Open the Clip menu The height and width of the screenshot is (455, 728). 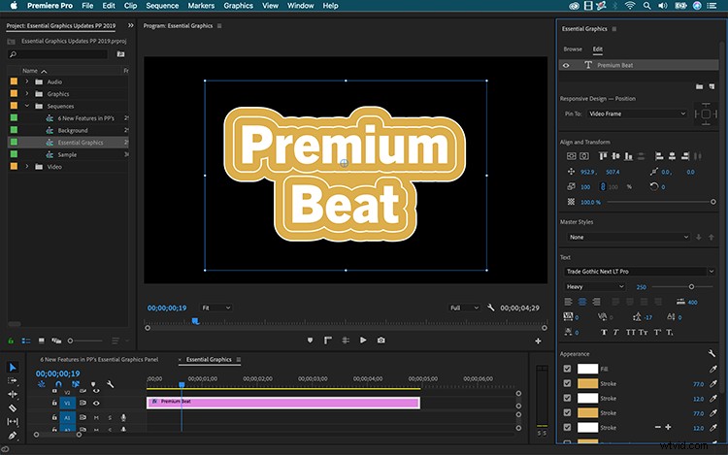pos(130,6)
